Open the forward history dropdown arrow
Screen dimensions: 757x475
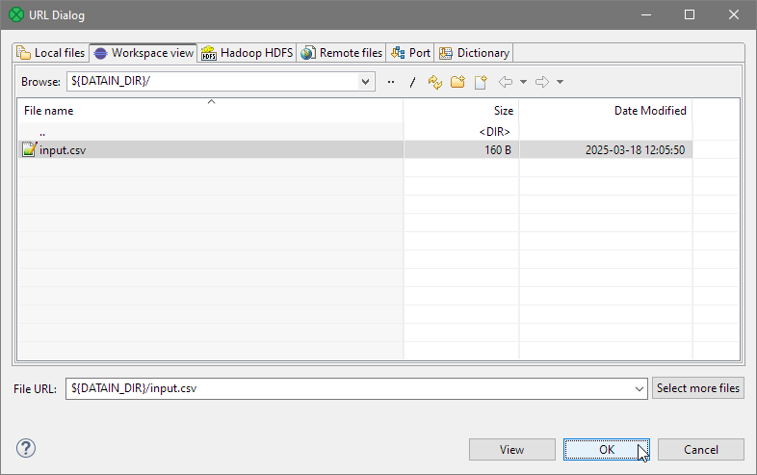coord(560,82)
